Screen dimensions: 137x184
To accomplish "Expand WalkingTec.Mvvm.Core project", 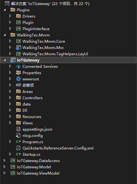I will (x=10, y=41).
